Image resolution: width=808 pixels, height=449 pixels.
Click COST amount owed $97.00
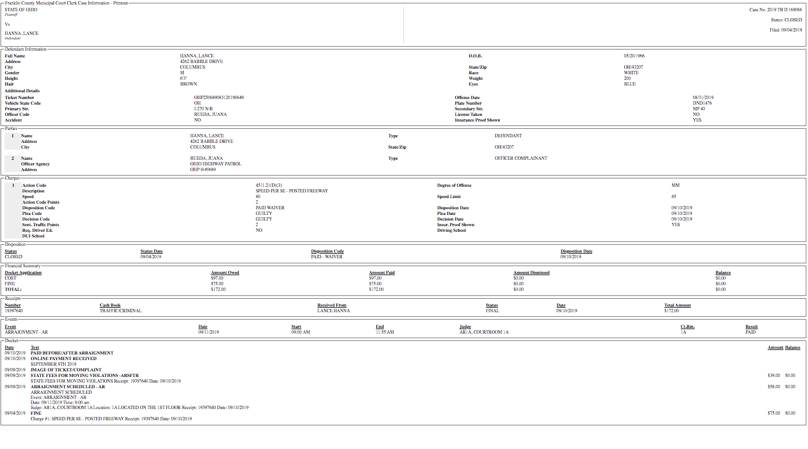[x=217, y=278]
